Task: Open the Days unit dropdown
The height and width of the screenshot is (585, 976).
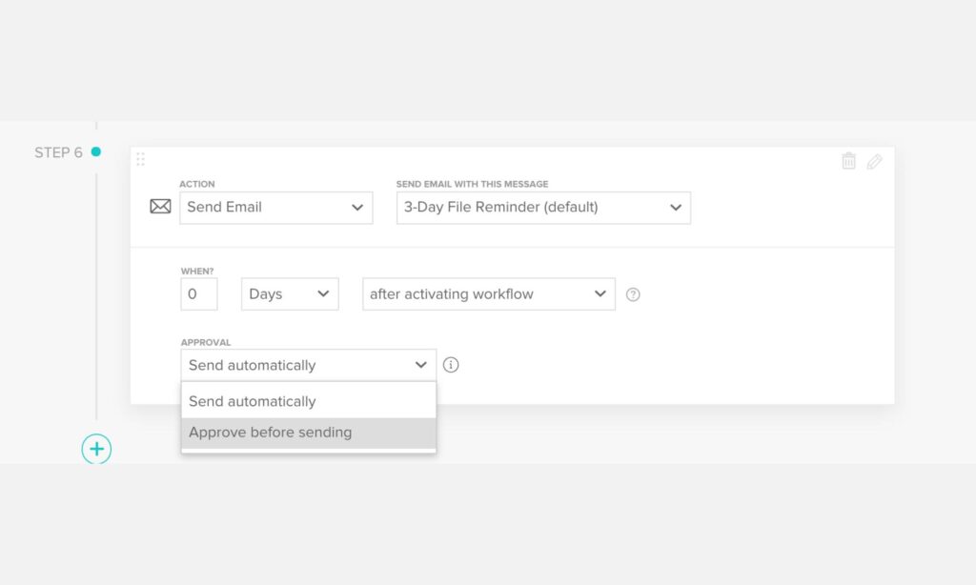Action: pyautogui.click(x=290, y=293)
